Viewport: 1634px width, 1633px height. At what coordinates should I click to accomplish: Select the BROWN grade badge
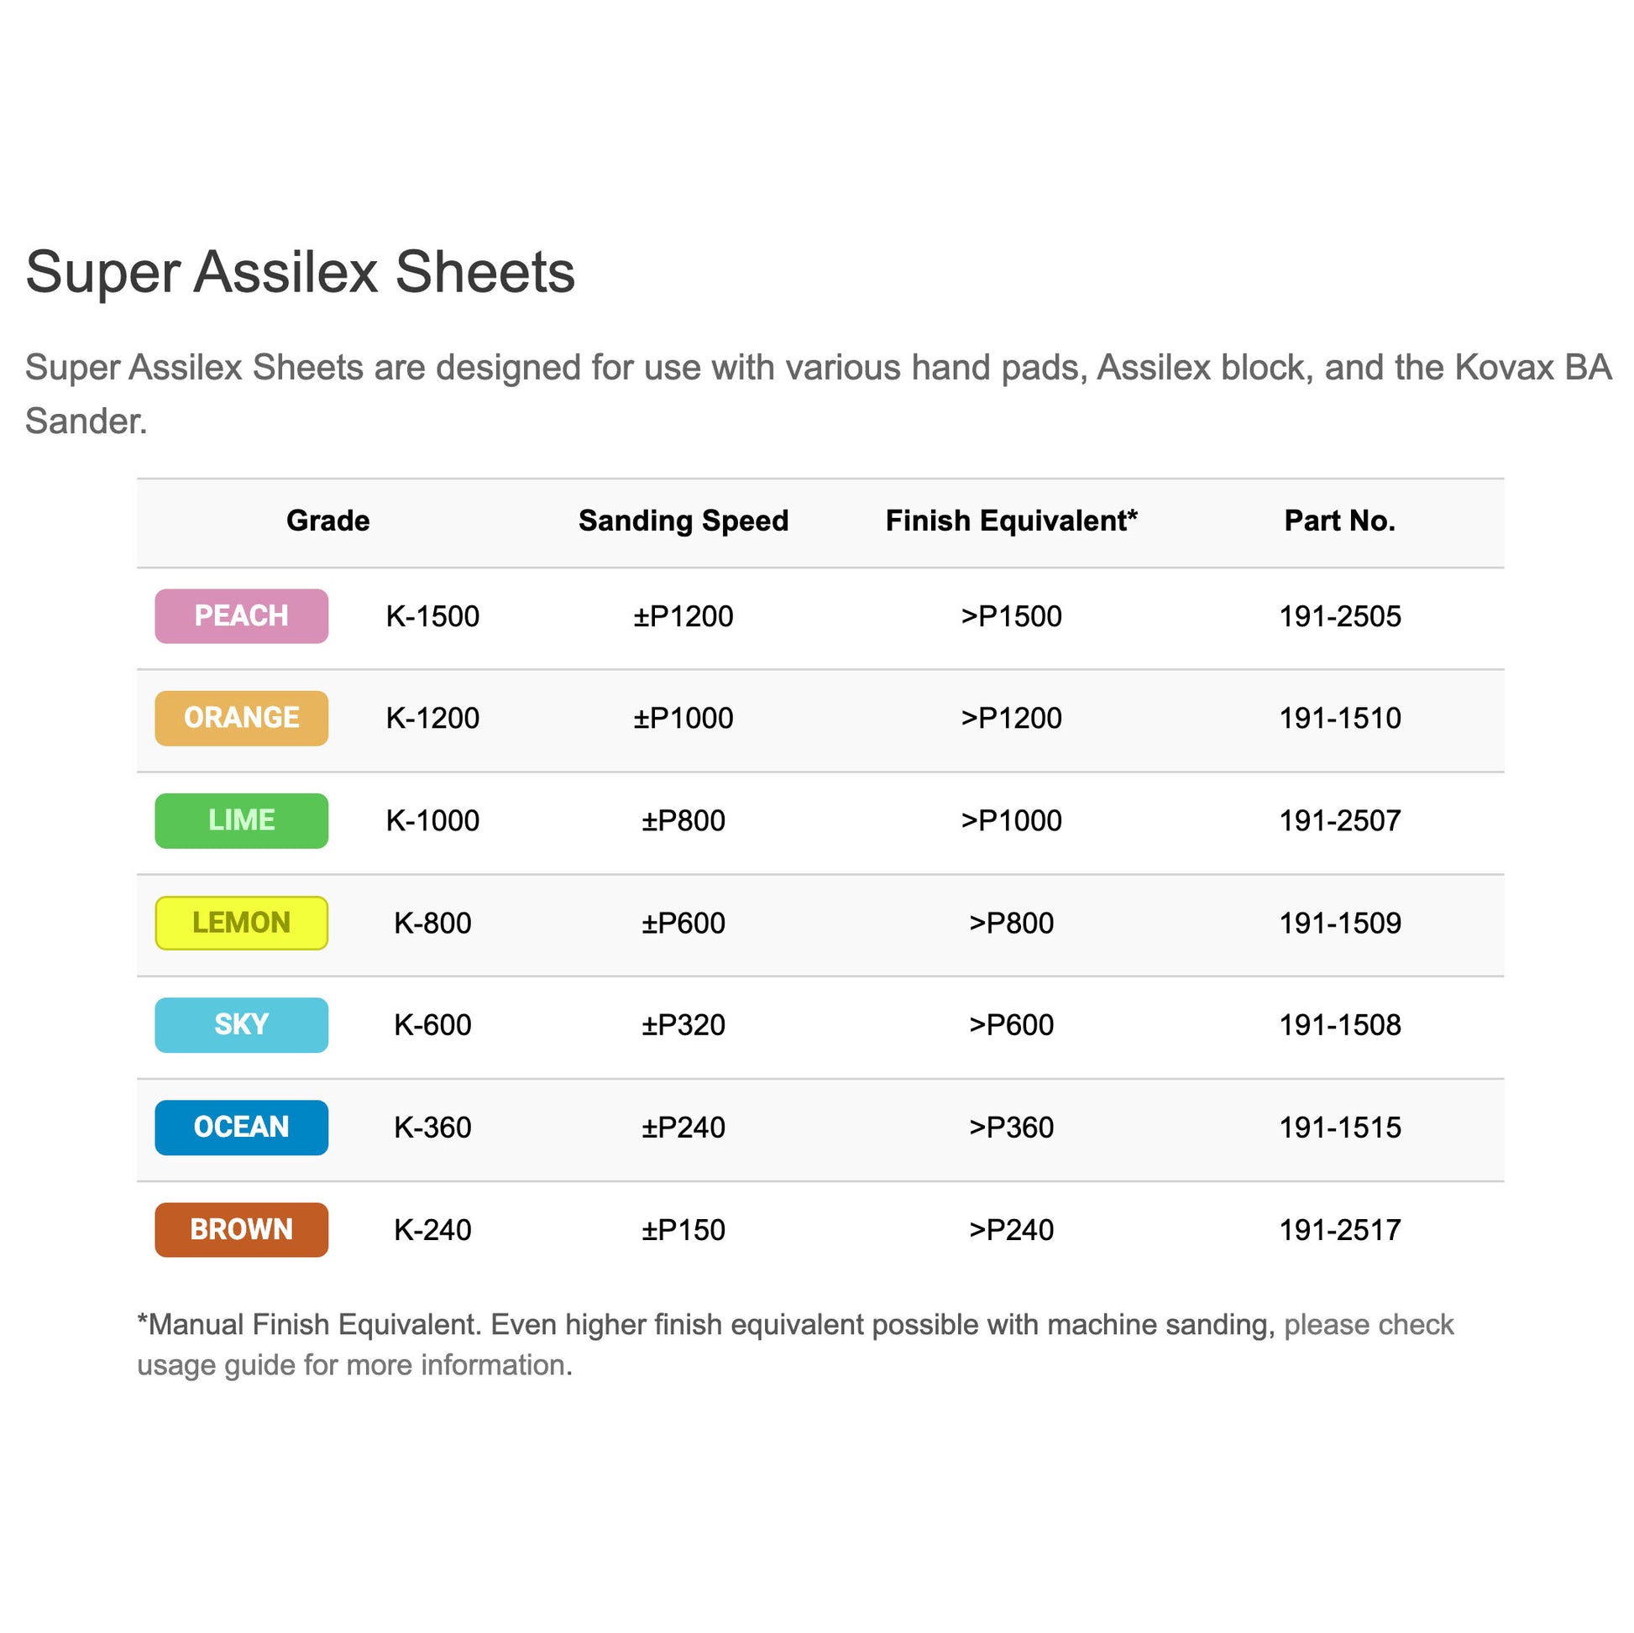[x=241, y=1230]
